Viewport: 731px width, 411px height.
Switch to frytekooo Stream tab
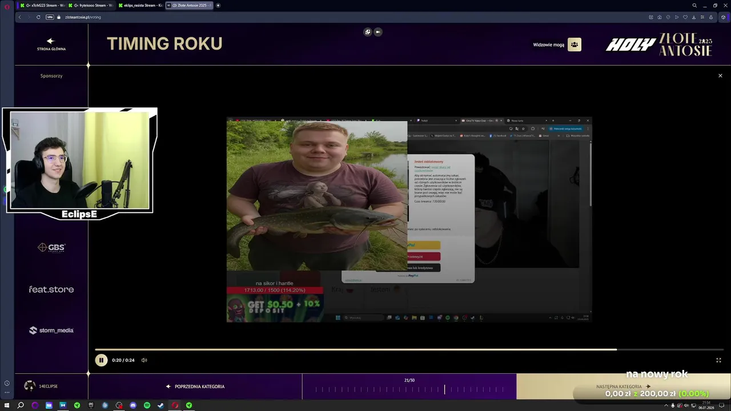tap(92, 5)
